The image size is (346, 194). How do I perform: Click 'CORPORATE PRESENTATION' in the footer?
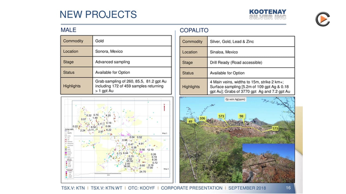(191, 188)
